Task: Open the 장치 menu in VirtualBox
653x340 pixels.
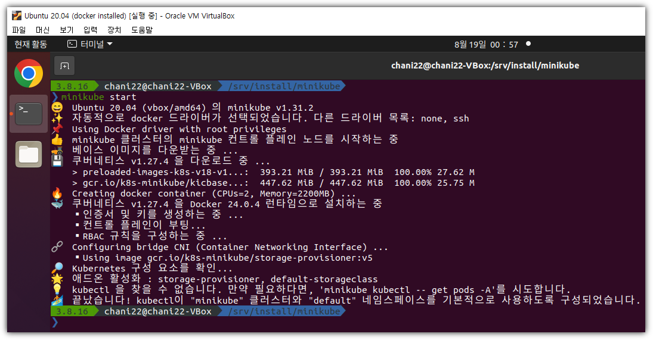Action: (x=114, y=30)
